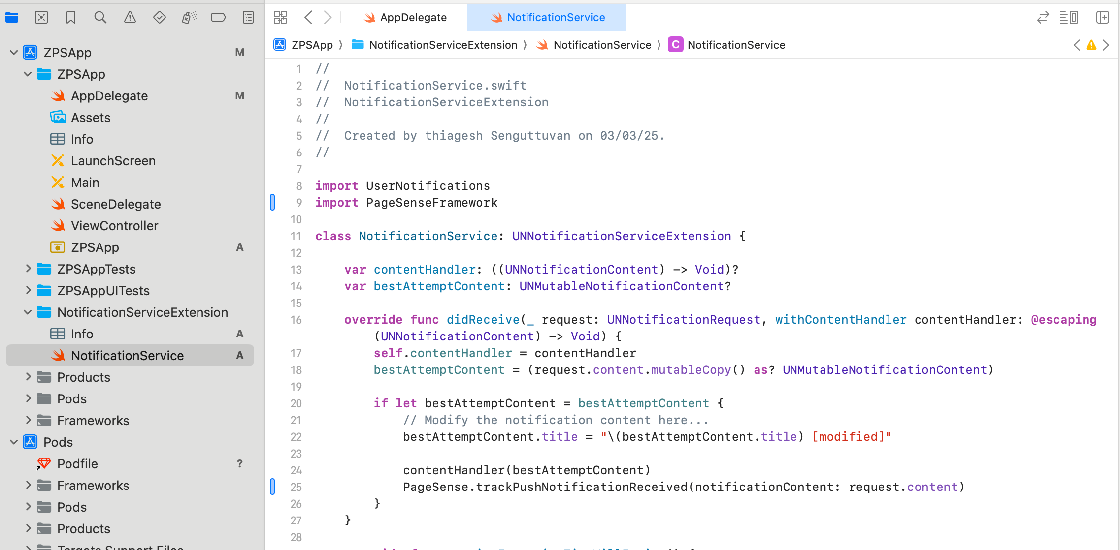Image resolution: width=1120 pixels, height=550 pixels.
Task: Click the related items grid icon
Action: point(280,18)
